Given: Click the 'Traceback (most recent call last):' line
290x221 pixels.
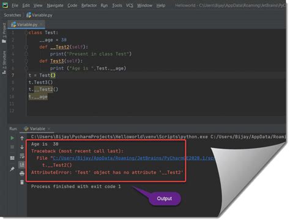Looking at the screenshot, I should point(77,151).
